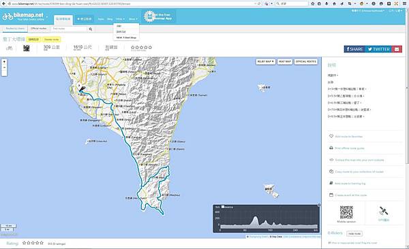The height and width of the screenshot is (249, 409).
Task: Zoom out the map with minus button
Action: [4, 68]
